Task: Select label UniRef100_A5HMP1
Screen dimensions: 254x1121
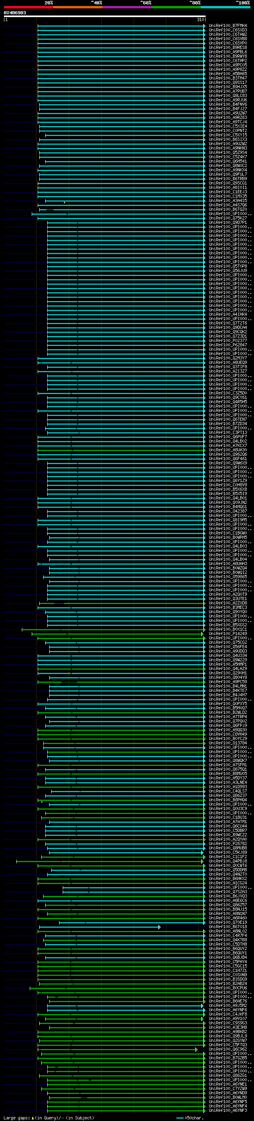Action: [x=227, y=664]
